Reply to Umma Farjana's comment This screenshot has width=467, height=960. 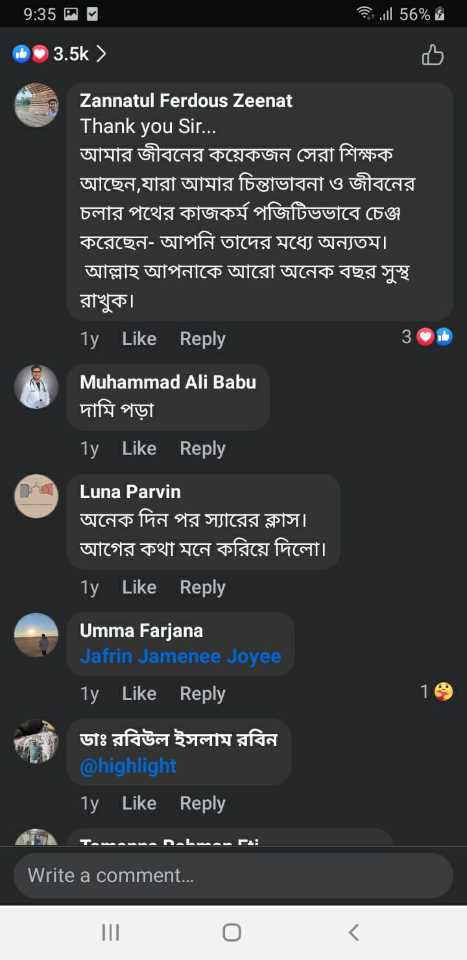pyautogui.click(x=202, y=693)
